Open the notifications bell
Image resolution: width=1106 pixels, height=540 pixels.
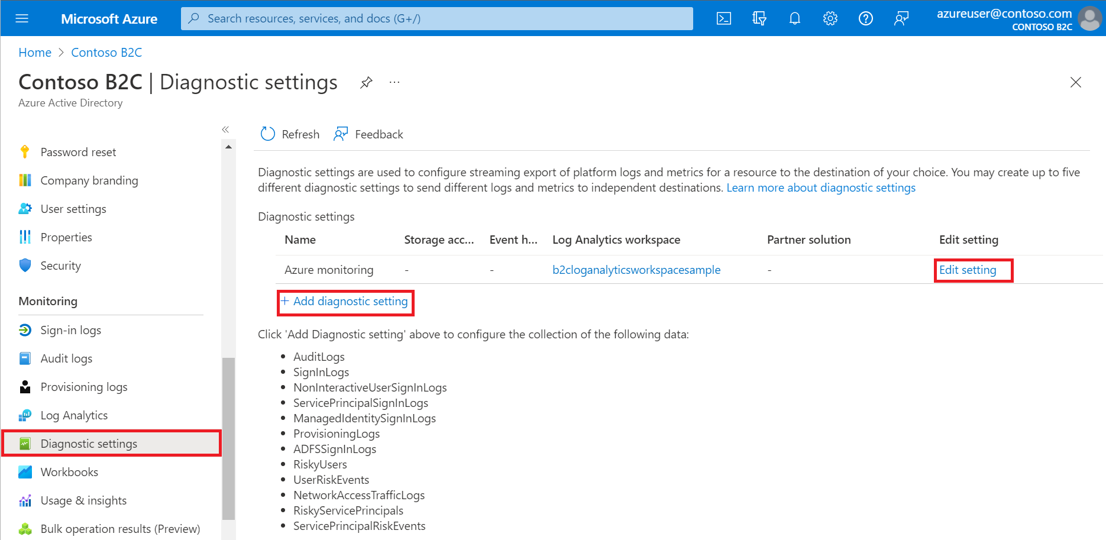click(x=794, y=18)
